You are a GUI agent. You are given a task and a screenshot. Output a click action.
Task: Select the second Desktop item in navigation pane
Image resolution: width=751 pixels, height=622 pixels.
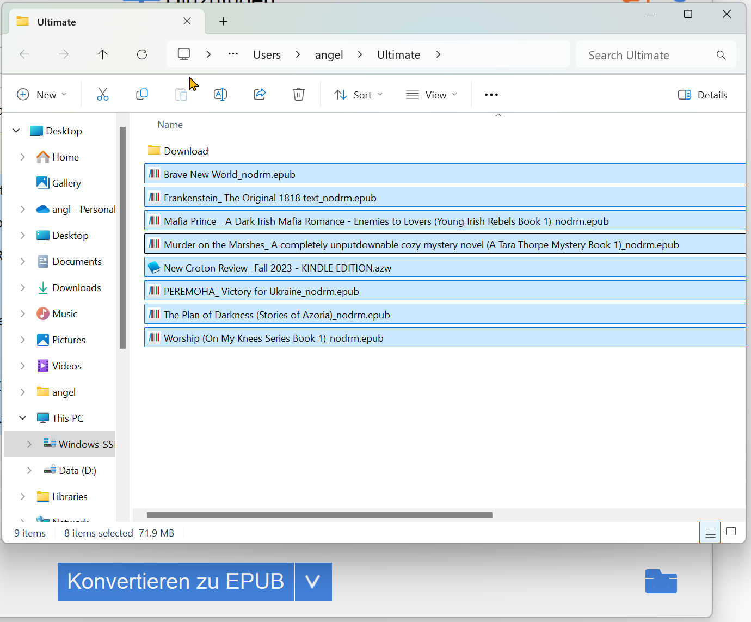tap(63, 235)
